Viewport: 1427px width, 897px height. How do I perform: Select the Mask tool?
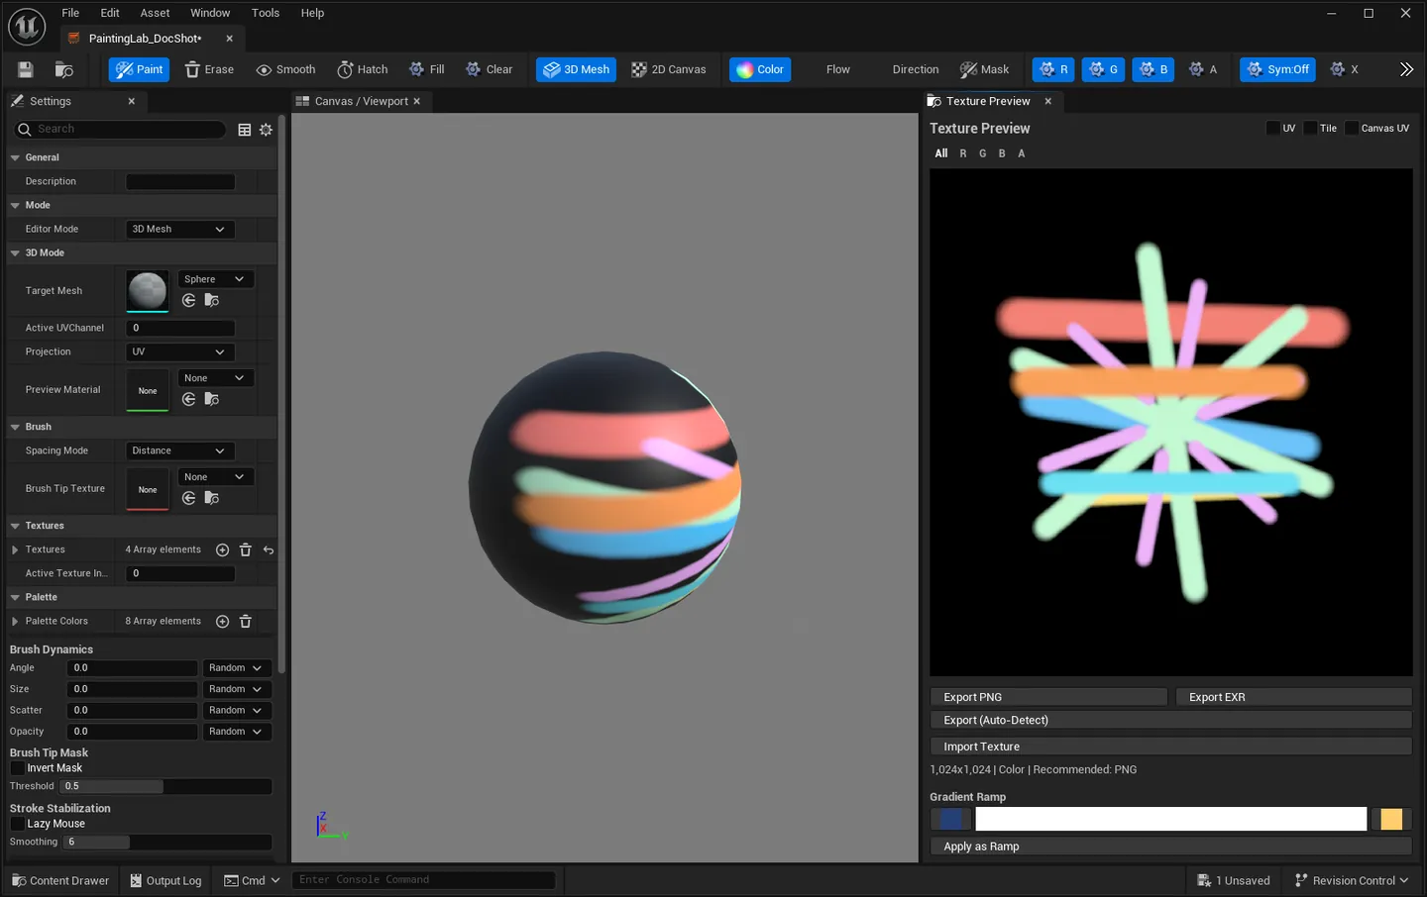(x=984, y=69)
